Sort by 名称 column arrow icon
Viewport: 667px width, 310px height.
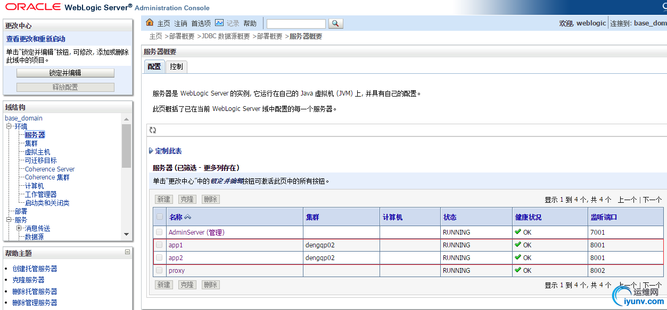(x=187, y=217)
